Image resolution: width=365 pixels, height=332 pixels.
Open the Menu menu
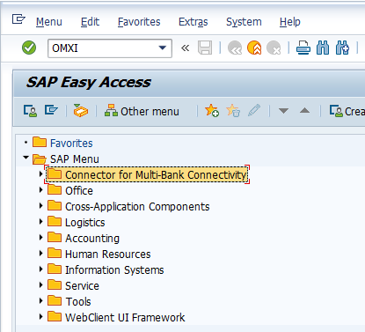click(x=49, y=22)
